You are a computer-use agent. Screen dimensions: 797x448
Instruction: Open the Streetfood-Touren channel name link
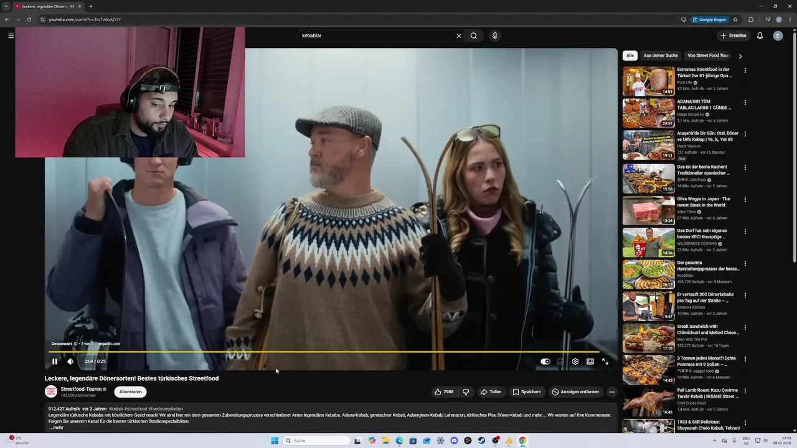[x=81, y=389]
